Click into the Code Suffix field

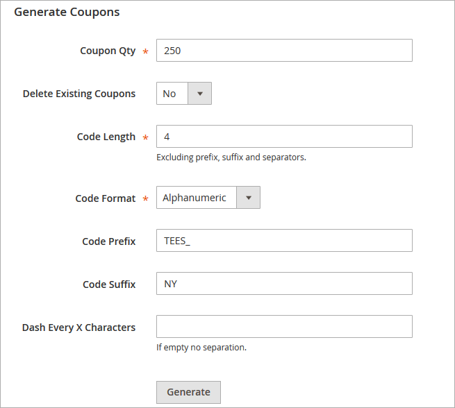[284, 284]
